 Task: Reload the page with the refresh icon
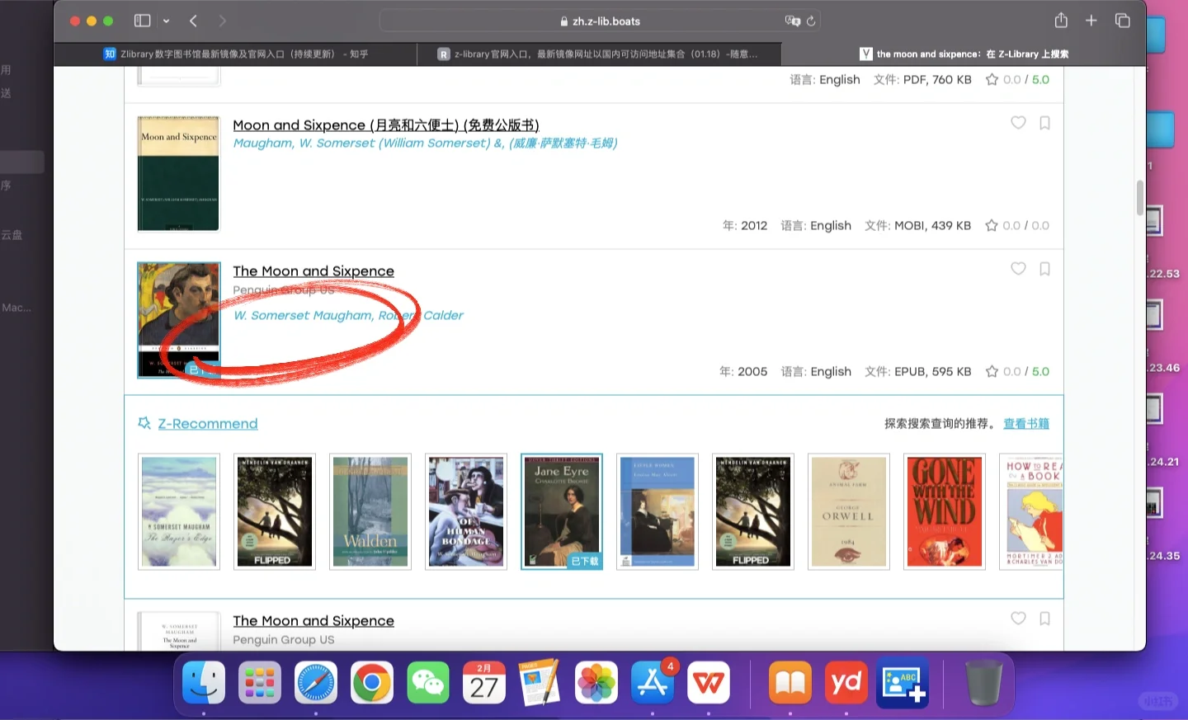coord(811,21)
